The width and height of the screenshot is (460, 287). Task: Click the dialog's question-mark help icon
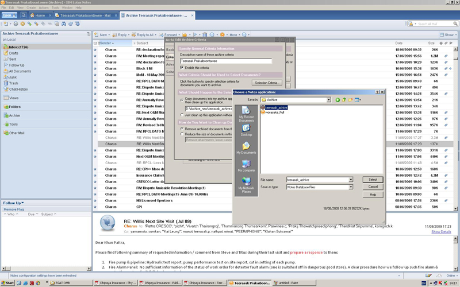pos(377,92)
